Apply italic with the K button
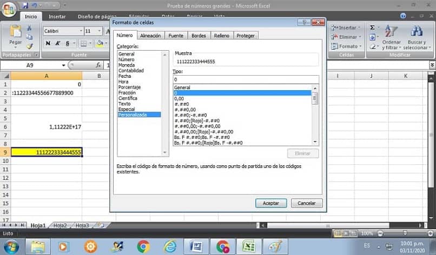This screenshot has height=255, width=436. point(57,43)
